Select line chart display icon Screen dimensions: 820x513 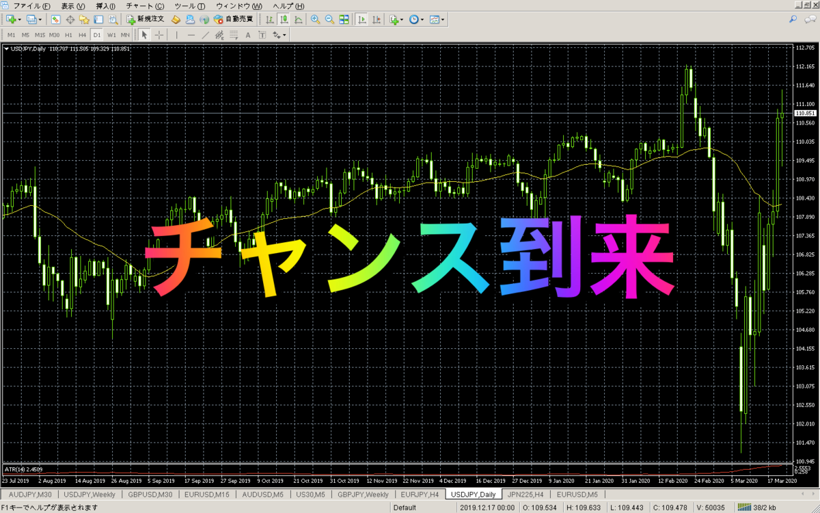(298, 19)
